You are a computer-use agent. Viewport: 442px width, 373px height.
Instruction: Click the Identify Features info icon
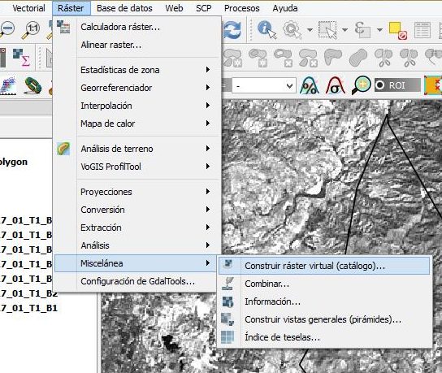266,29
